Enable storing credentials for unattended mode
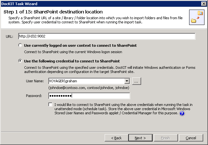The width and height of the screenshot is (208, 145). 50,105
